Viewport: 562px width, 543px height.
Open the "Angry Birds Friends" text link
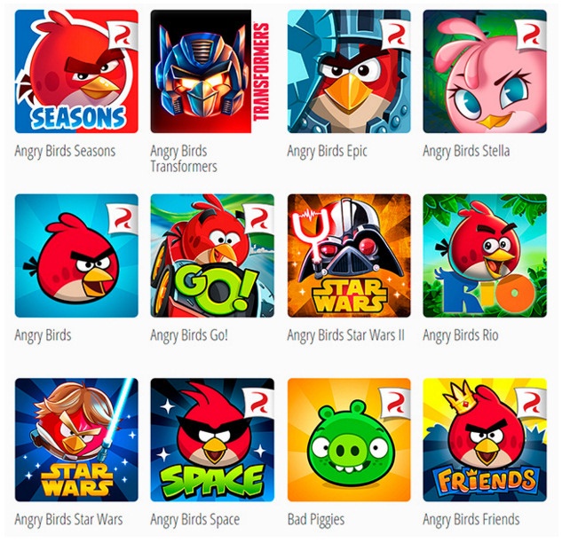click(471, 520)
